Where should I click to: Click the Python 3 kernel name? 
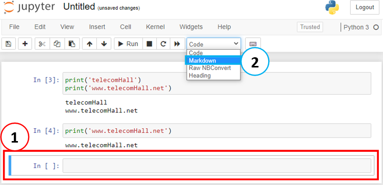tap(356, 27)
